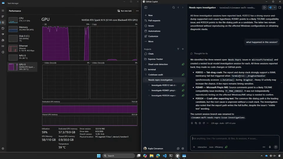Bookmark the Copilot response
The image size is (283, 159).
192,123
